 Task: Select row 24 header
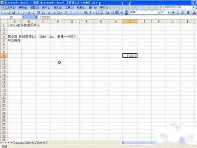point(4,113)
